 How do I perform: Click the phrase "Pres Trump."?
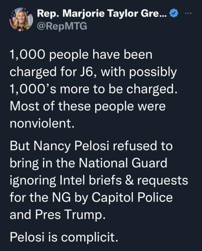pos(70,215)
